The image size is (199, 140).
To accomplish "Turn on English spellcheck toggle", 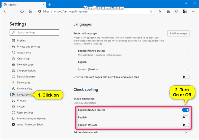I will tap(185, 117).
